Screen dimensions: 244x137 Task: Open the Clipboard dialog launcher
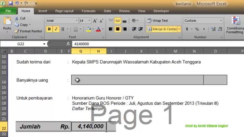tap(42, 37)
